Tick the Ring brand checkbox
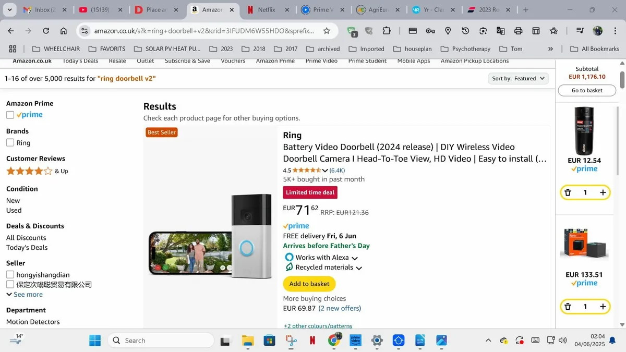Image resolution: width=626 pixels, height=352 pixels. (10, 142)
